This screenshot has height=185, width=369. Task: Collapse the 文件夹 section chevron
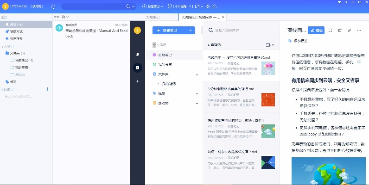pos(197,74)
